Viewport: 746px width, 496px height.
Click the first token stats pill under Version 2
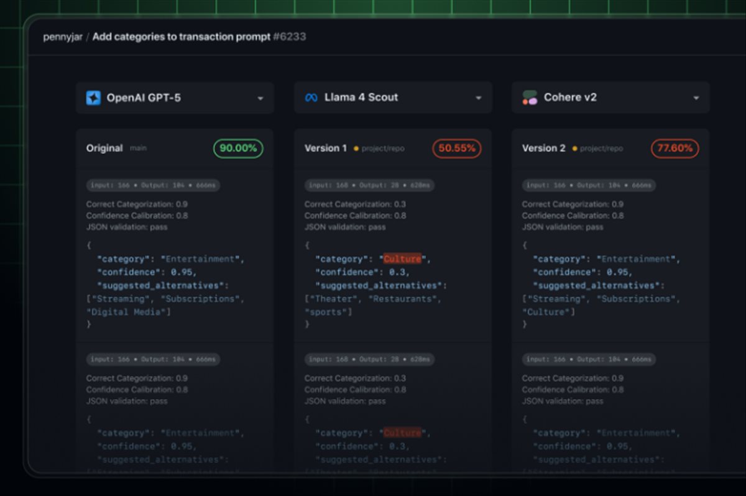point(589,185)
